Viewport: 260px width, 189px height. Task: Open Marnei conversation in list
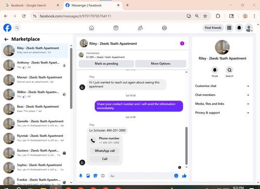click(35, 80)
